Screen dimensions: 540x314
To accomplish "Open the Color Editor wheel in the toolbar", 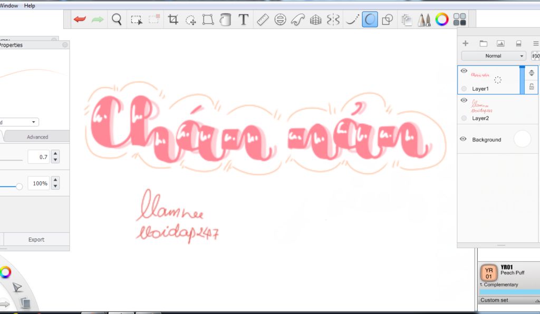I will tap(442, 19).
